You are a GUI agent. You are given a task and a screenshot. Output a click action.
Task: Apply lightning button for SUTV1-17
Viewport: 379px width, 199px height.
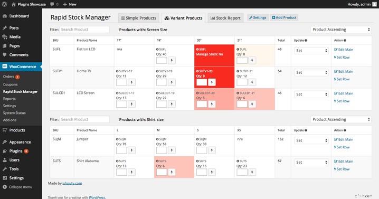pos(131,82)
